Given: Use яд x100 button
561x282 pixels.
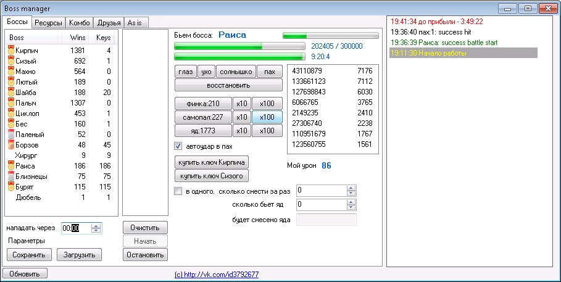Looking at the screenshot, I should (x=267, y=131).
